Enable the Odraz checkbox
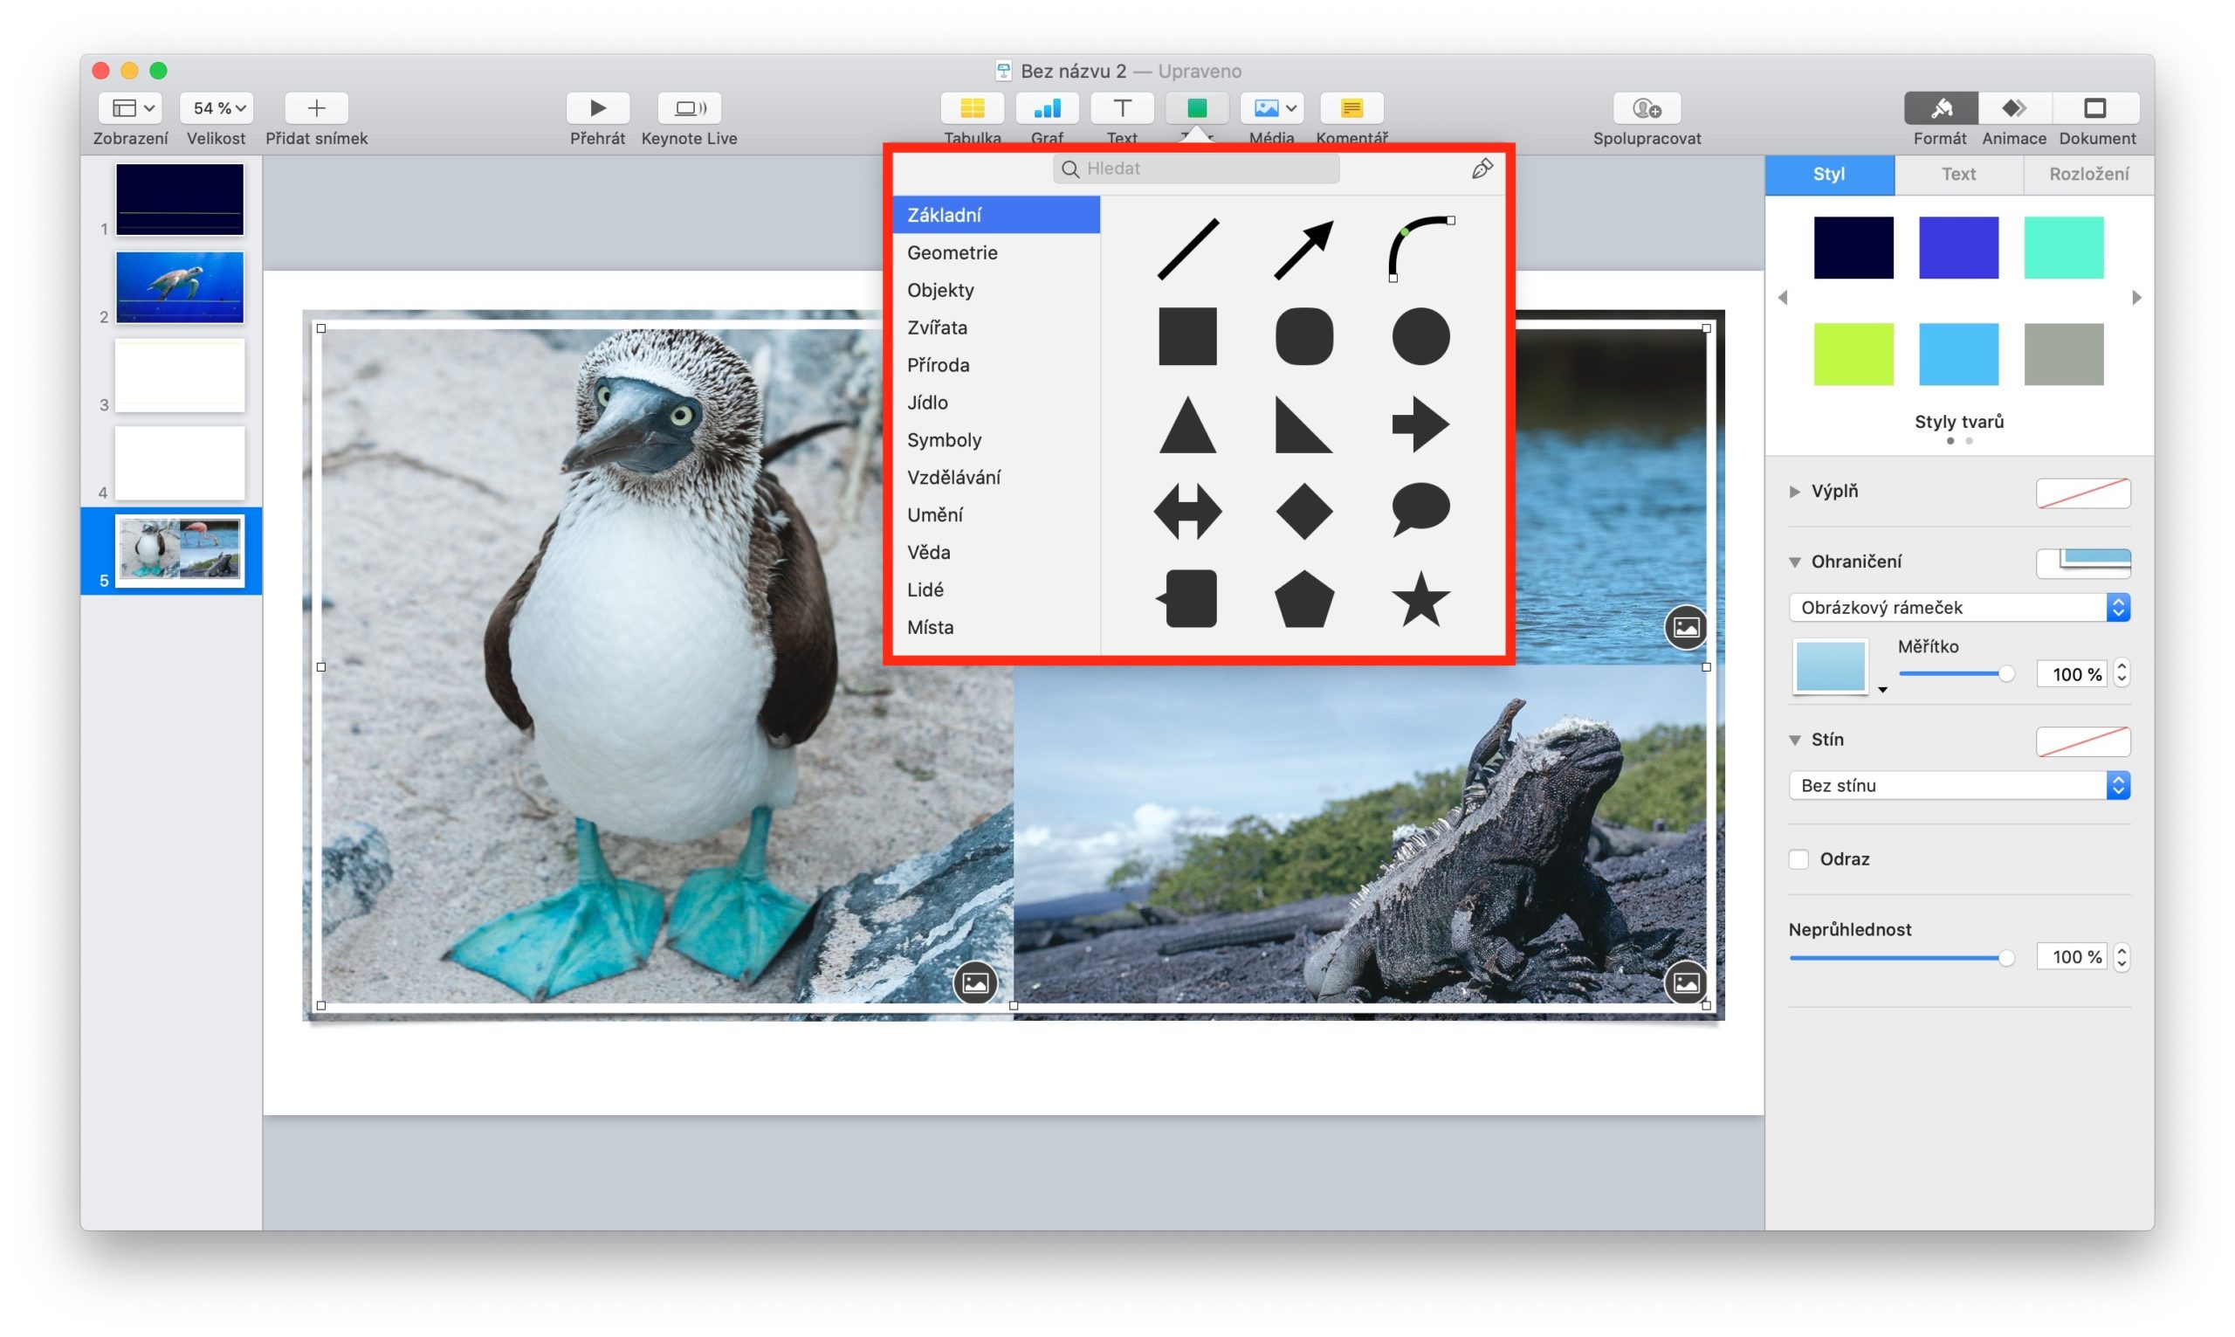Viewport: 2235px width, 1337px height. pos(1798,858)
